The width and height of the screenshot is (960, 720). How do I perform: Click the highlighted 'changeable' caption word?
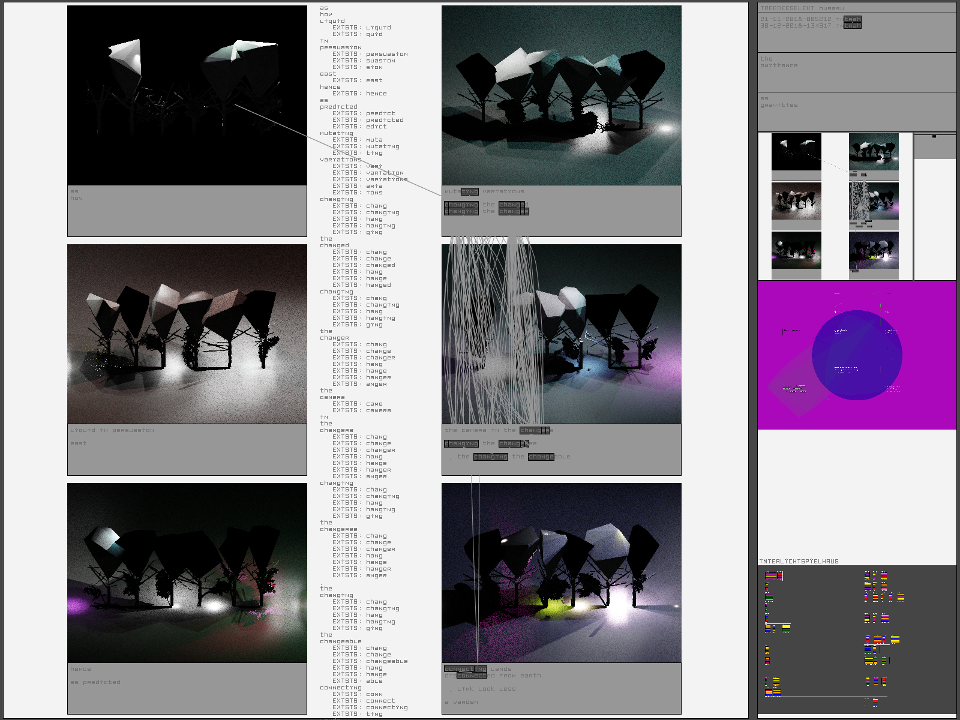[x=541, y=457]
